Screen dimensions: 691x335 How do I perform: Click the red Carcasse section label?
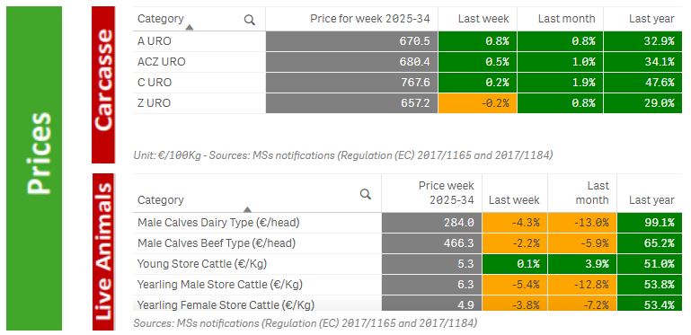[103, 84]
